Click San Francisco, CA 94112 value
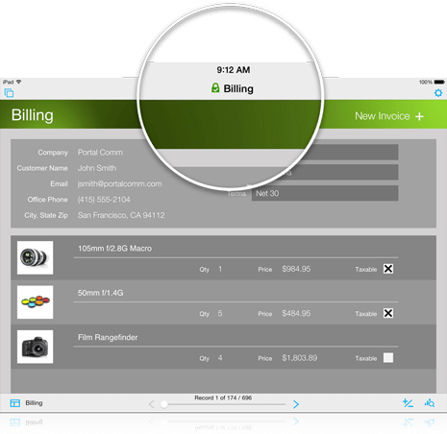Screen dimensions: 447x434 pos(121,215)
